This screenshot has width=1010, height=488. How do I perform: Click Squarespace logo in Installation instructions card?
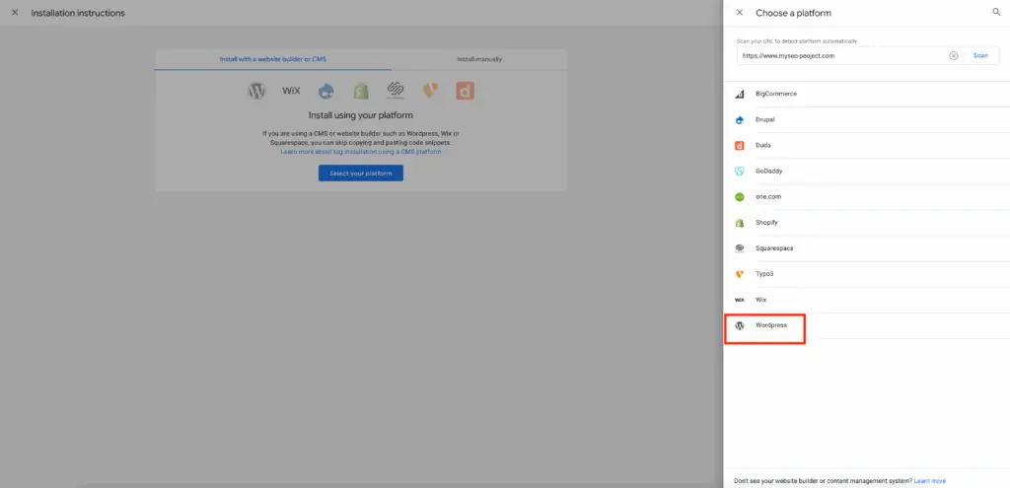coord(396,91)
